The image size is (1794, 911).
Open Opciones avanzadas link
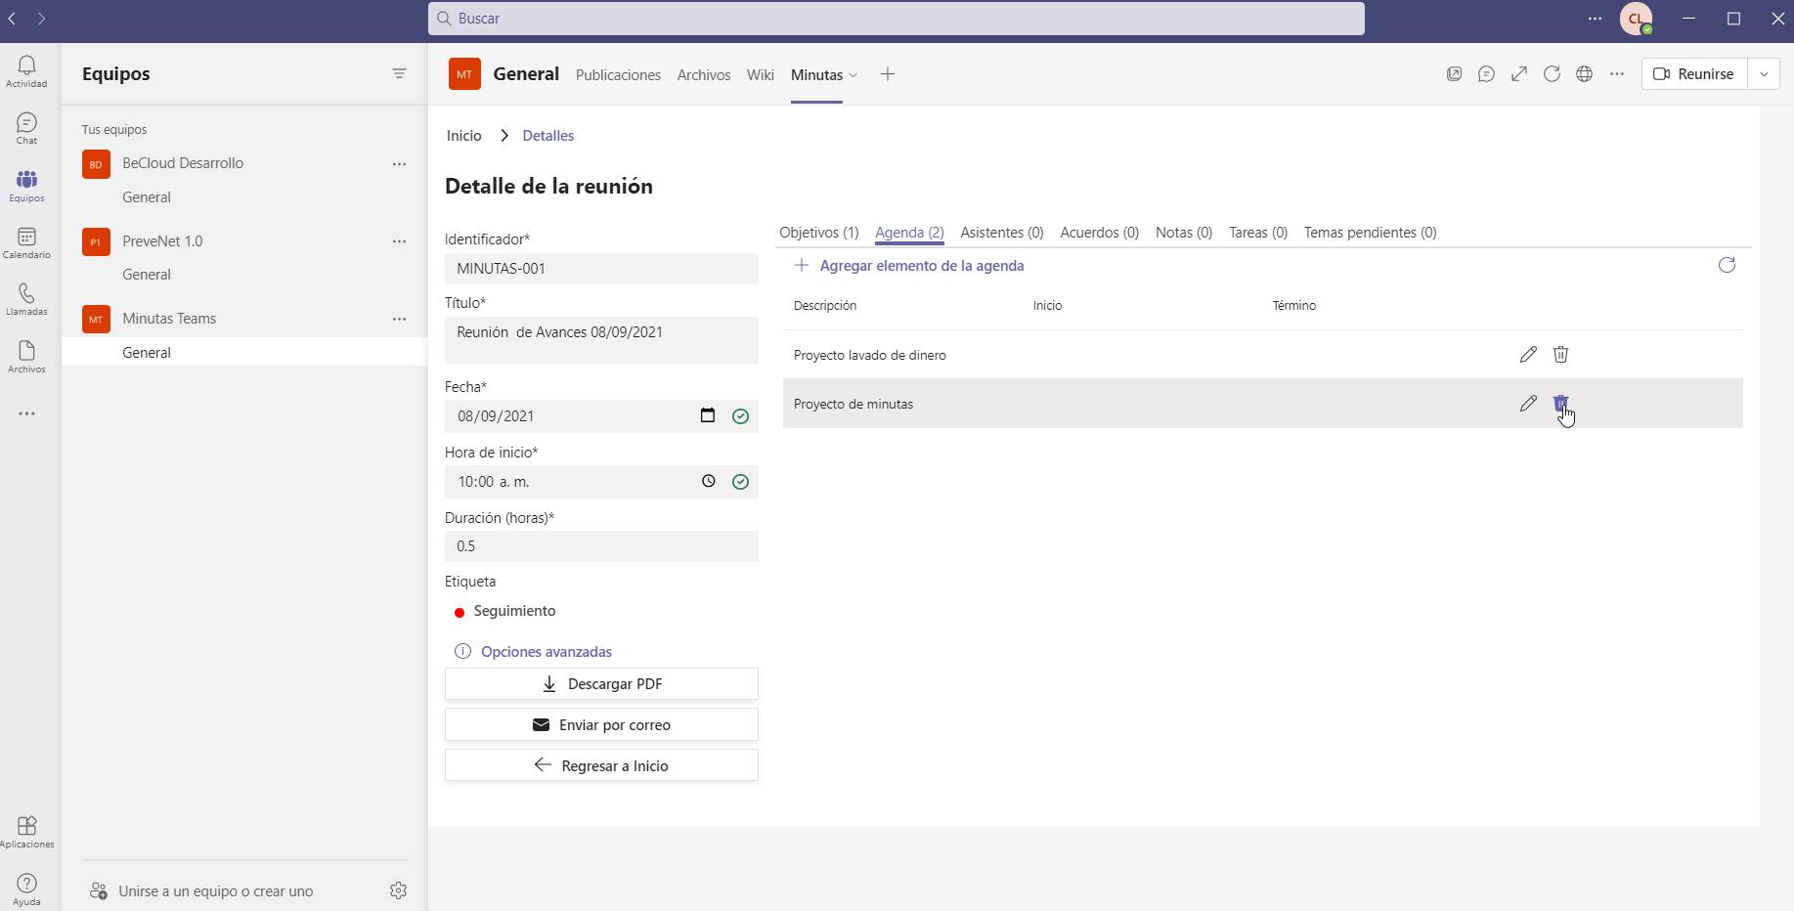pos(534,652)
